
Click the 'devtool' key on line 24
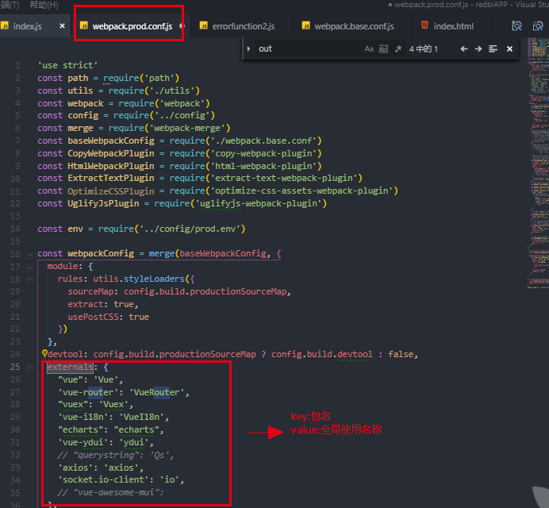pyautogui.click(x=66, y=354)
